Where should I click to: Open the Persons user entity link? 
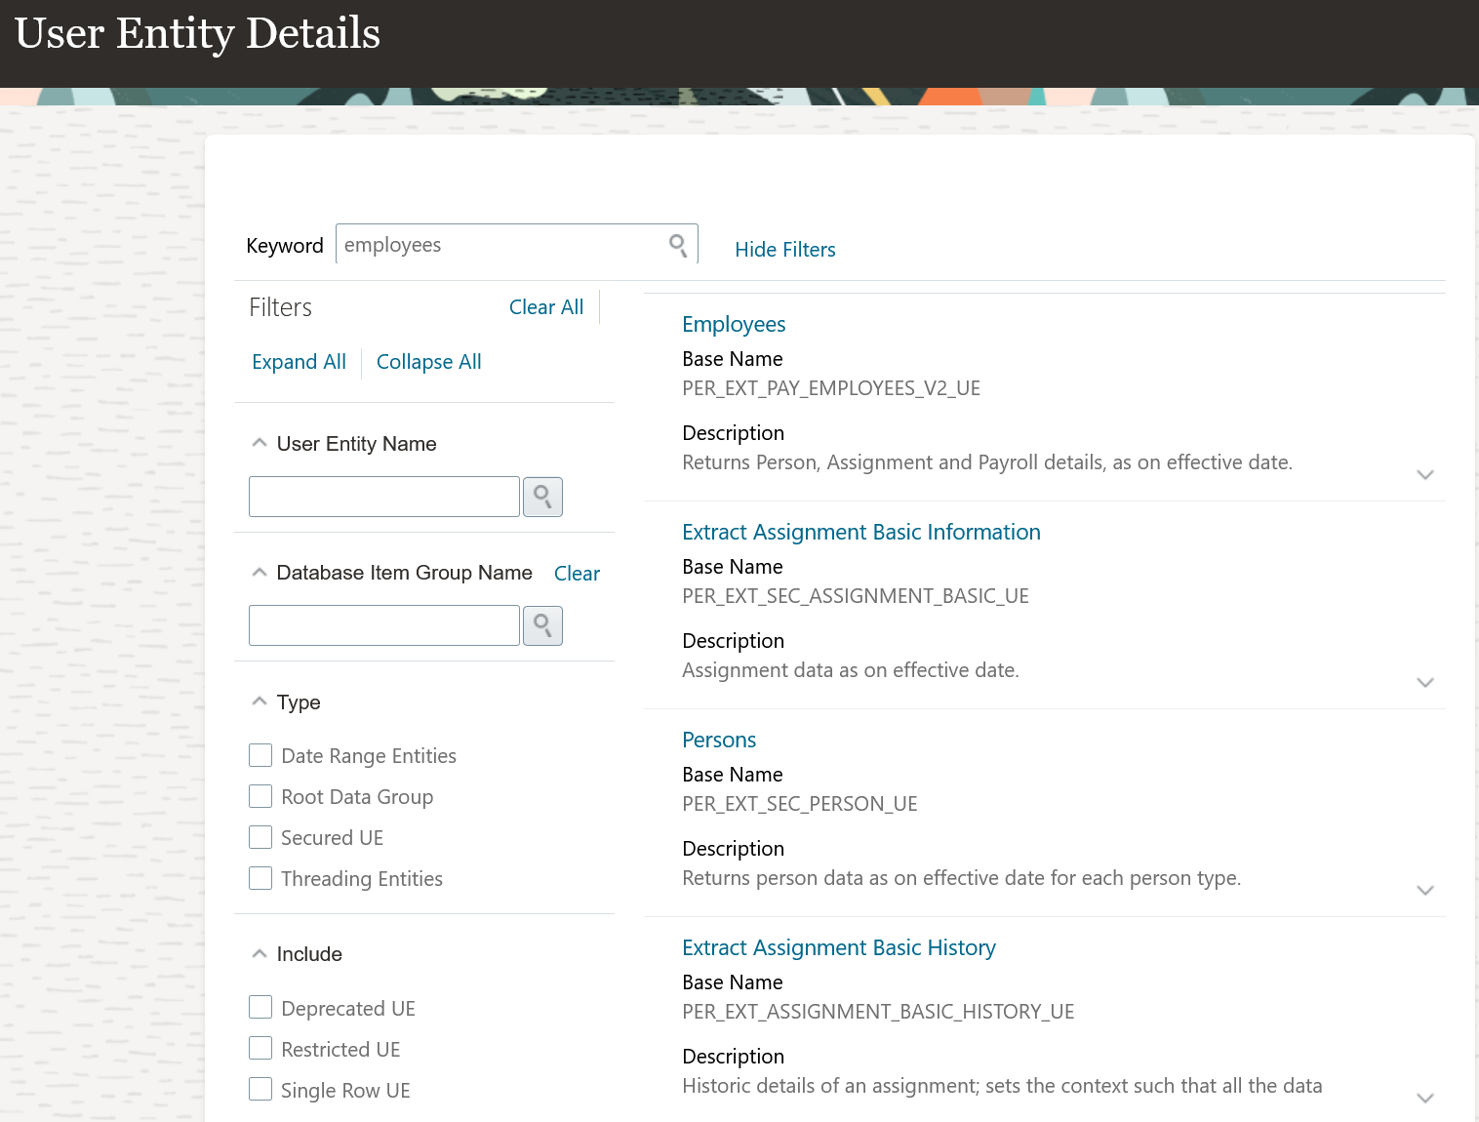click(x=719, y=740)
